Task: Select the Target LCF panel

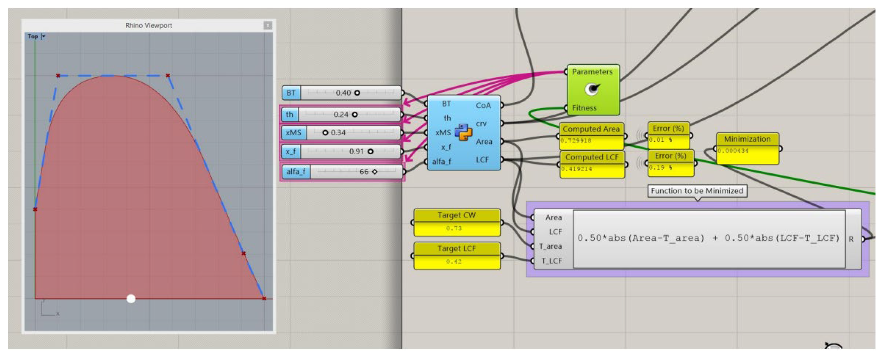Action: tap(457, 256)
